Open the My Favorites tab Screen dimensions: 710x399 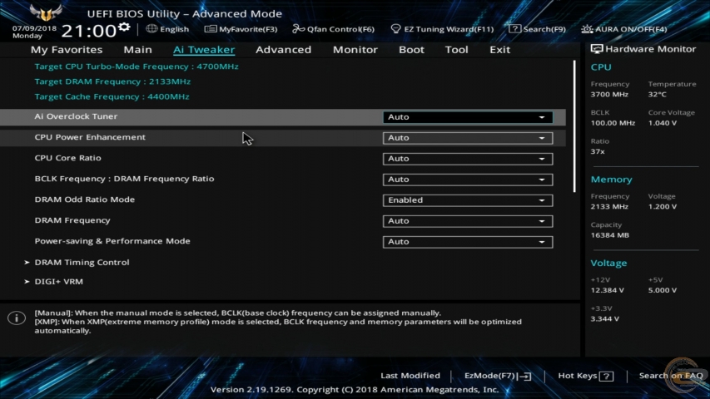click(x=67, y=50)
